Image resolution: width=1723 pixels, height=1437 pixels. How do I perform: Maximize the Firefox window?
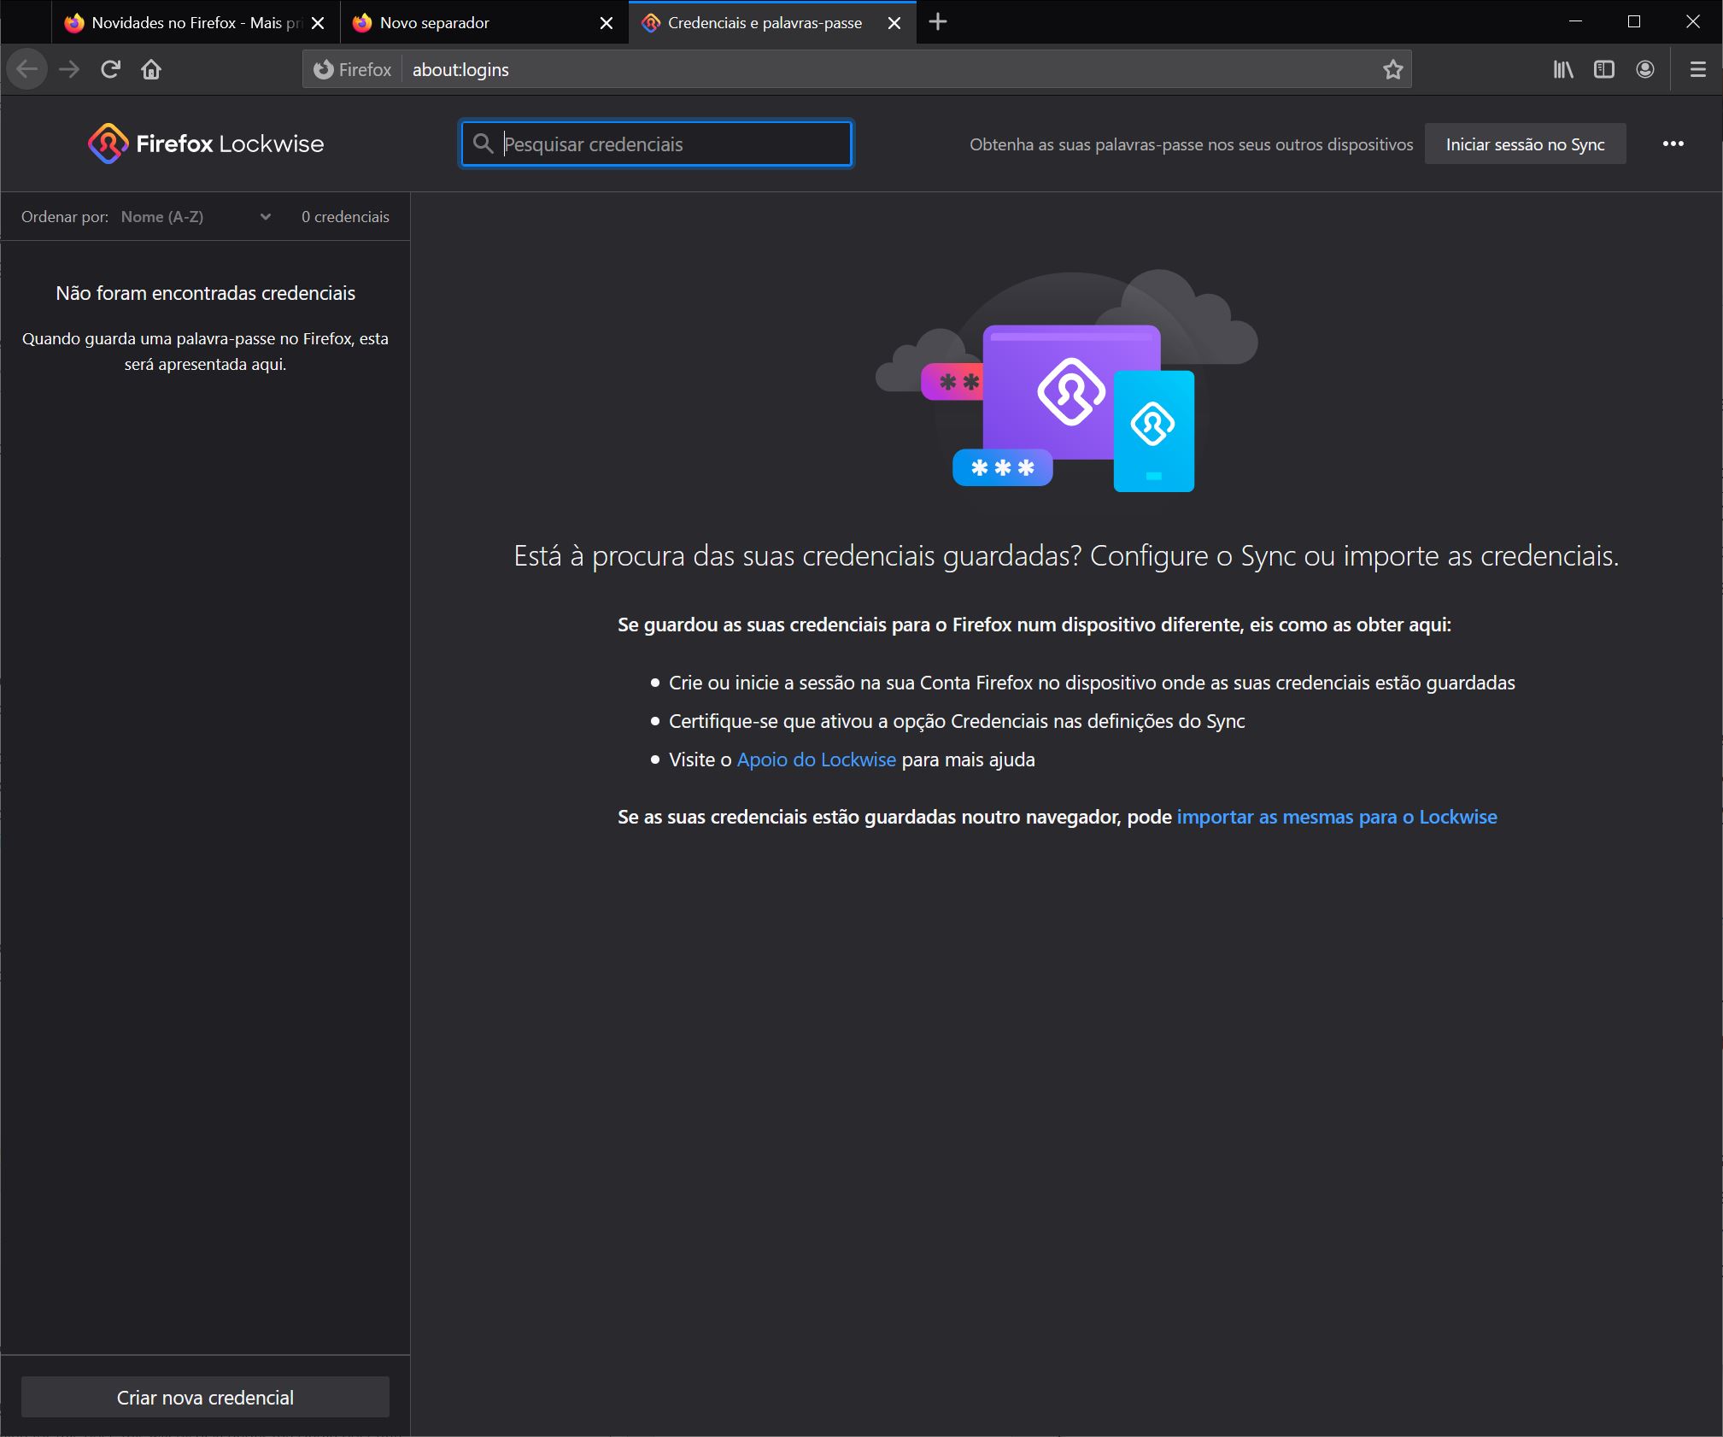coord(1633,22)
